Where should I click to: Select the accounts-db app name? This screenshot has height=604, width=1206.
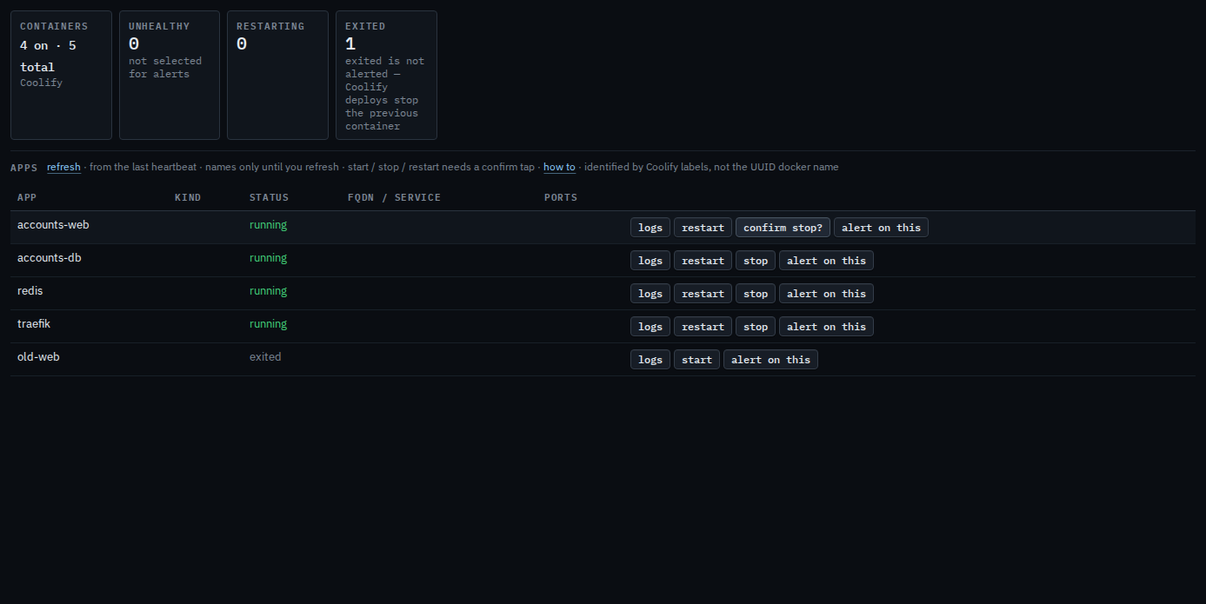tap(50, 258)
